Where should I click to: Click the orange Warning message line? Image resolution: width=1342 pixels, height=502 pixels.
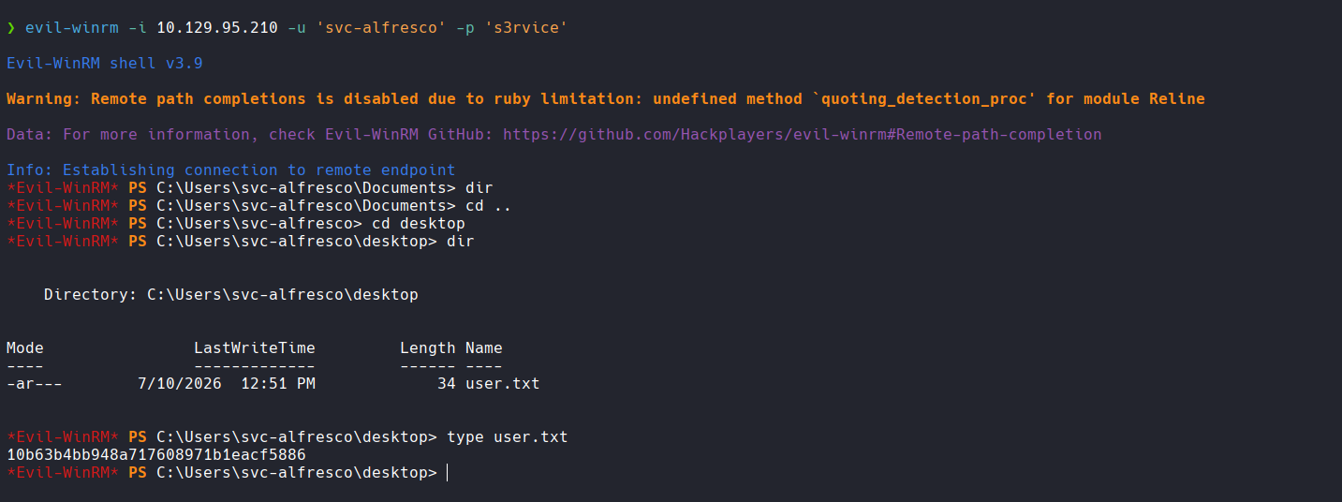coord(606,99)
